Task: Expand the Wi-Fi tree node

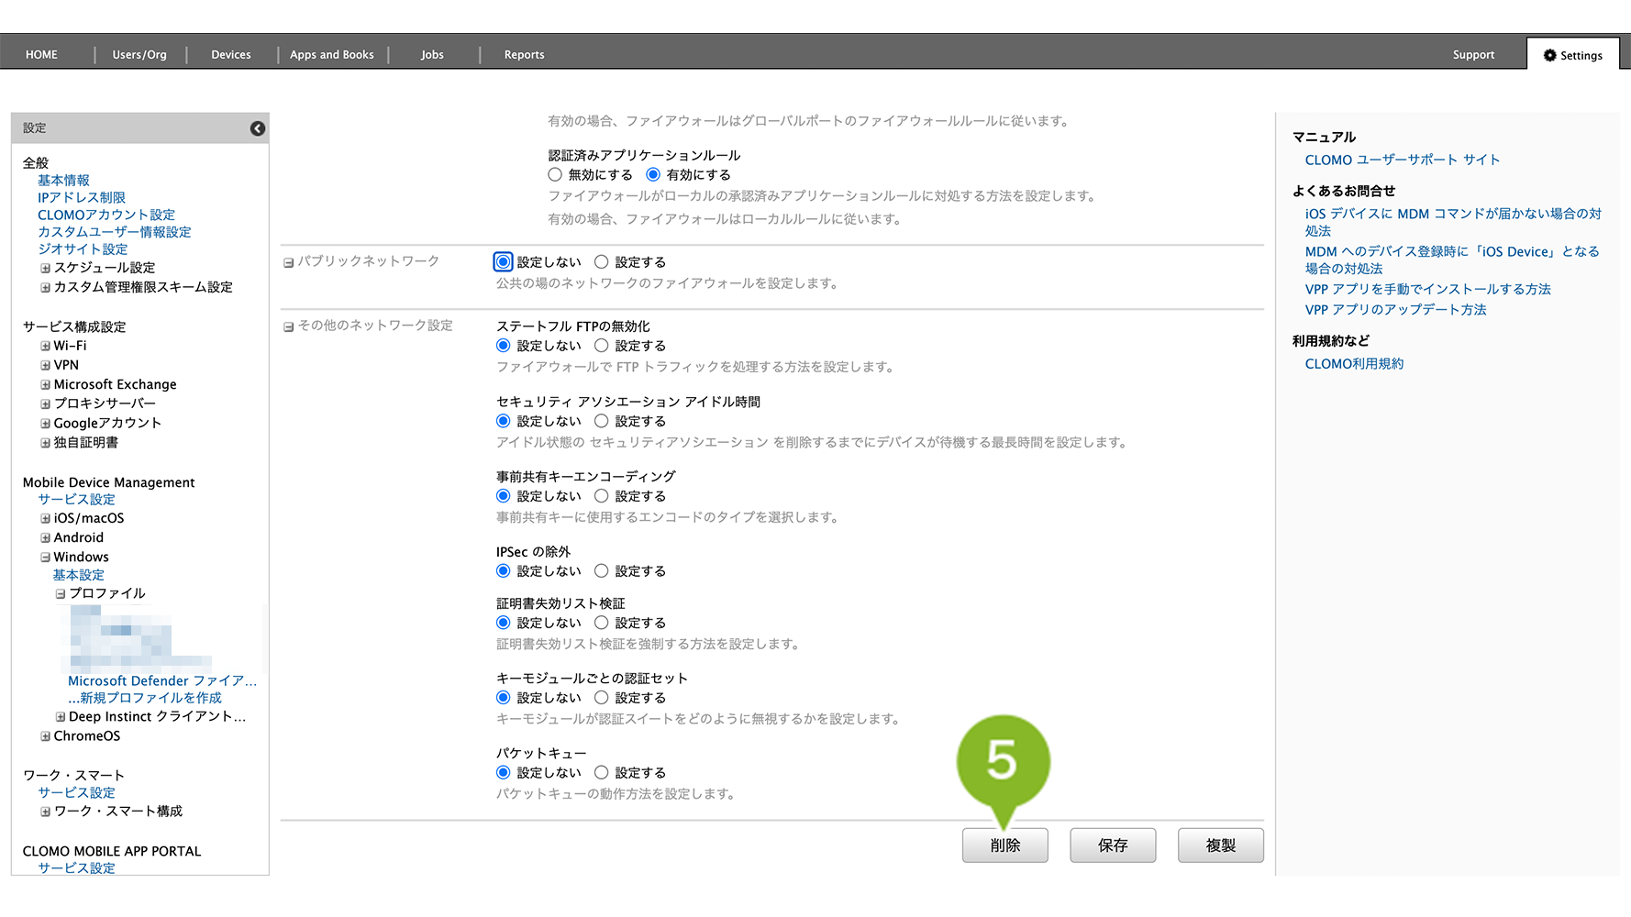Action: [x=45, y=347]
